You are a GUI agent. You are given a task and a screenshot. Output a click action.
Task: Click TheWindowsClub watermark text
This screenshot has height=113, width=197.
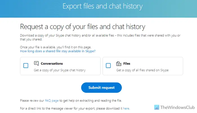point(178,107)
